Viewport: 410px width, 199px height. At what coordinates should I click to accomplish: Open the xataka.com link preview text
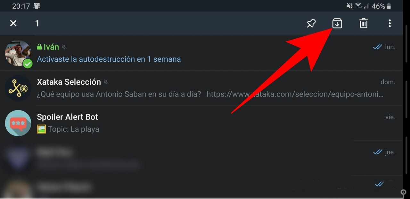(x=295, y=94)
